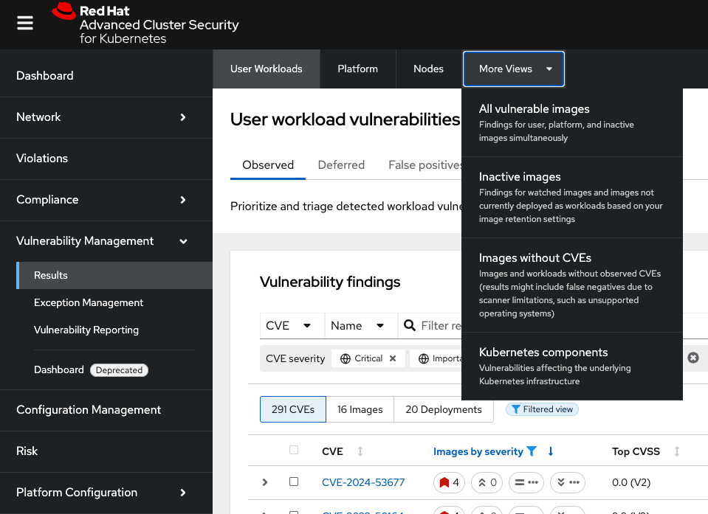The image size is (708, 514).
Task: Go to Results under Vulnerability Management
Action: [x=114, y=276]
